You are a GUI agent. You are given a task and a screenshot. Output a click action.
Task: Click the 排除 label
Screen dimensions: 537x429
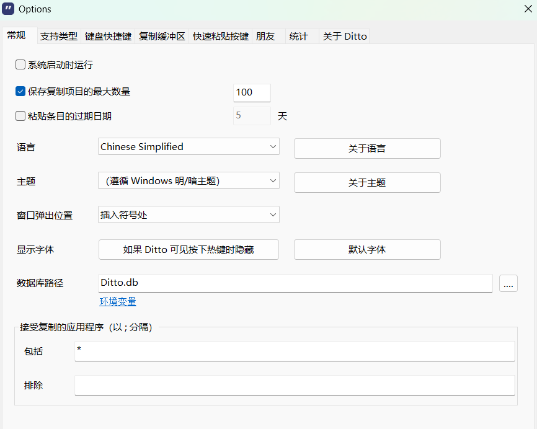click(x=33, y=386)
